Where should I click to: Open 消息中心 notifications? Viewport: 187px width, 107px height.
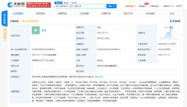pos(168,6)
